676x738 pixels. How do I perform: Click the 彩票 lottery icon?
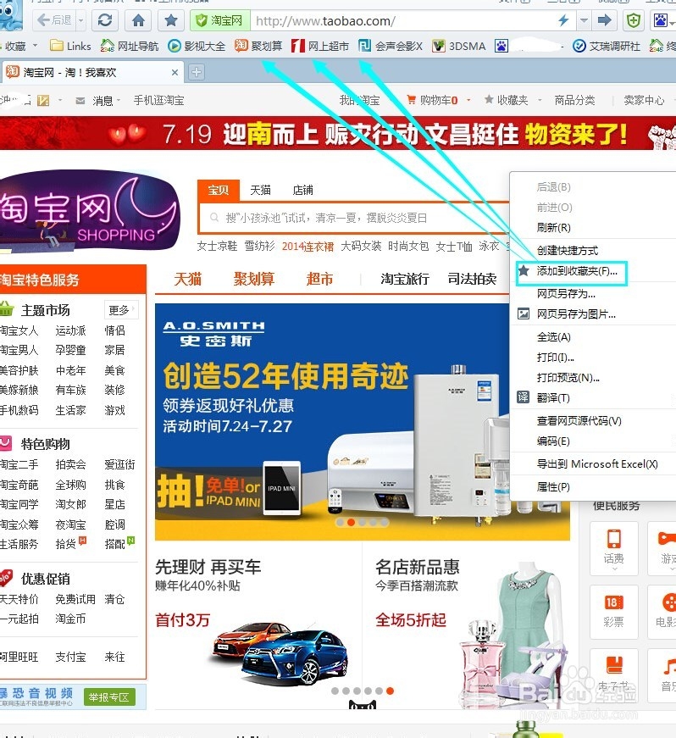tap(614, 612)
